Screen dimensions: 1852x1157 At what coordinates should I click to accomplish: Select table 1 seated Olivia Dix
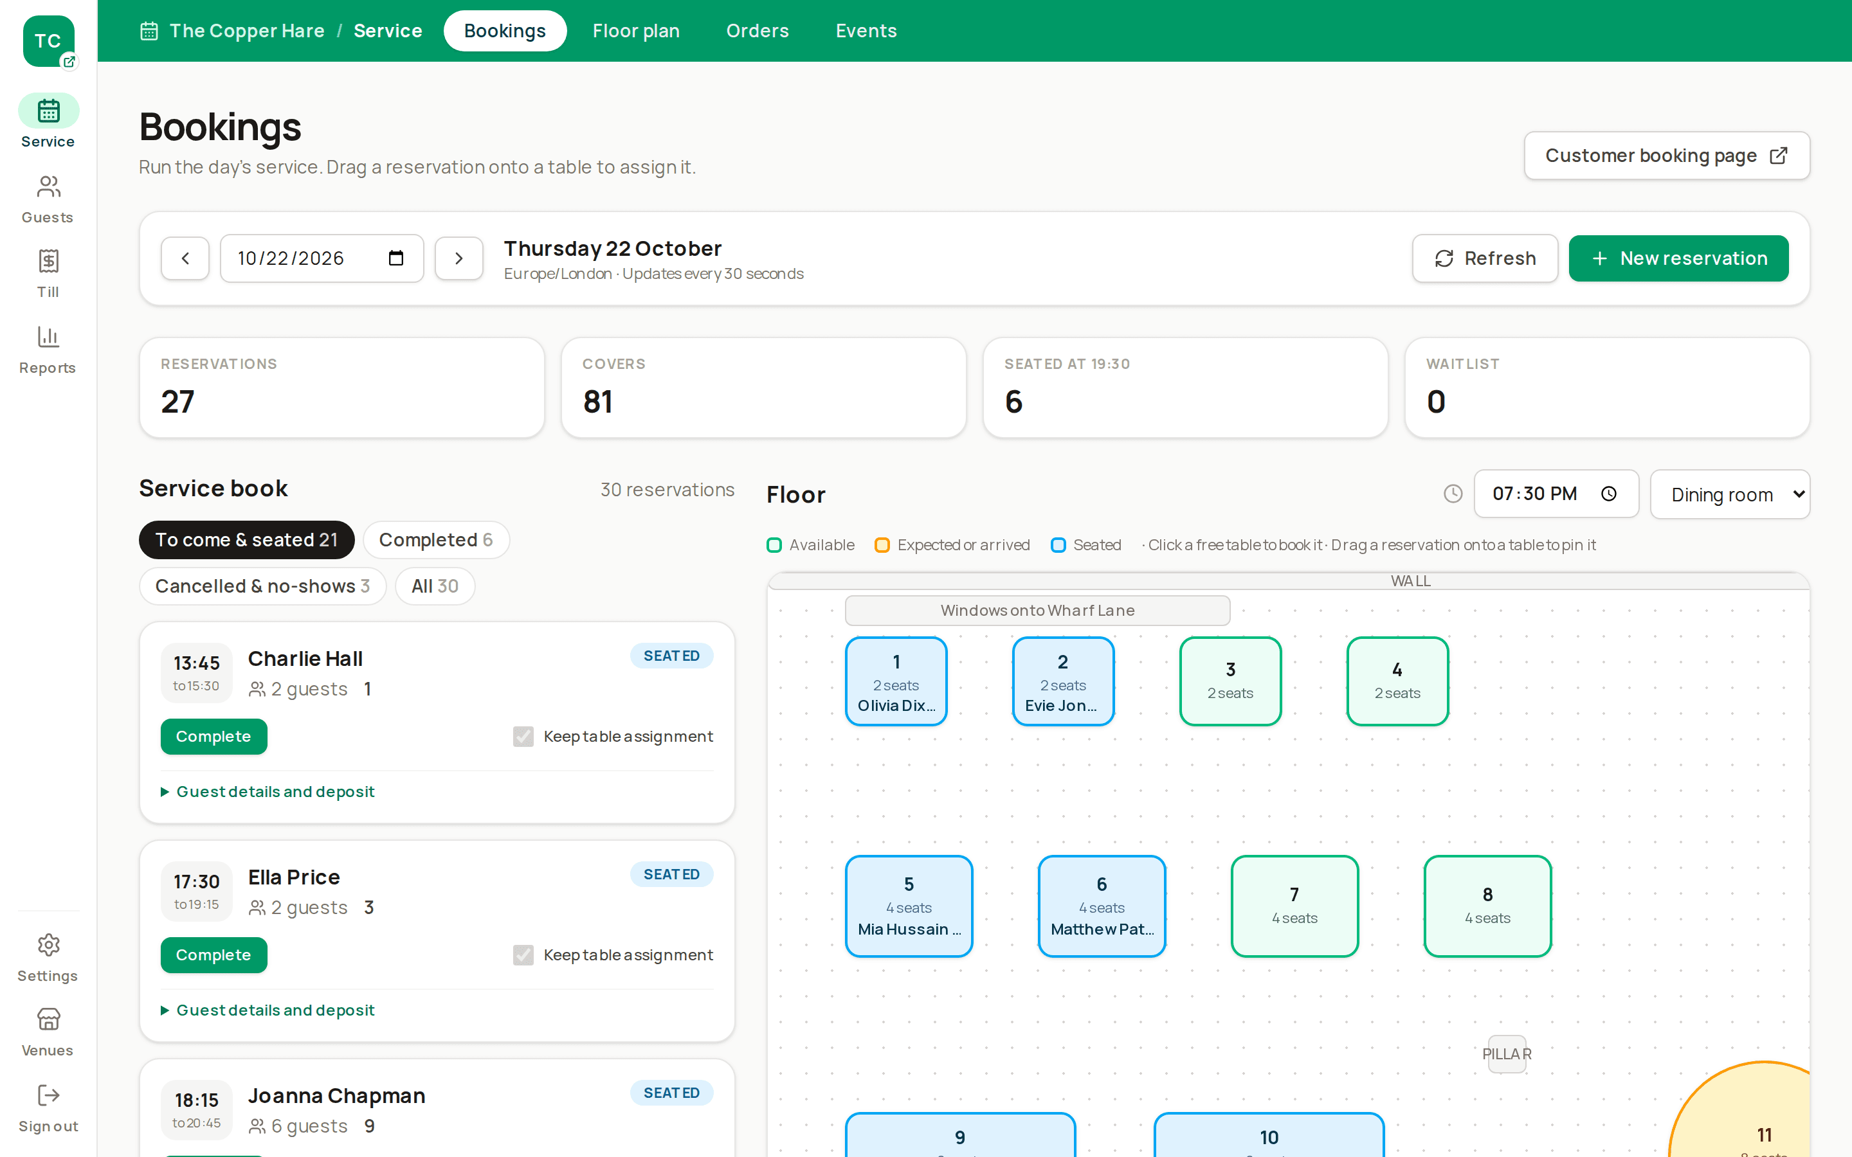896,681
